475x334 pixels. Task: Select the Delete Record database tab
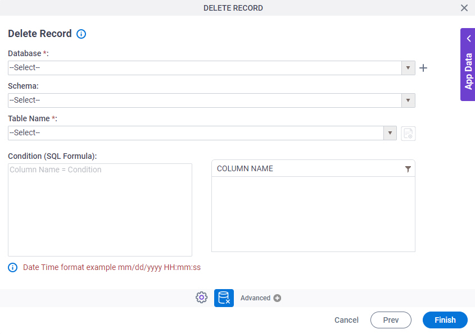(x=224, y=298)
